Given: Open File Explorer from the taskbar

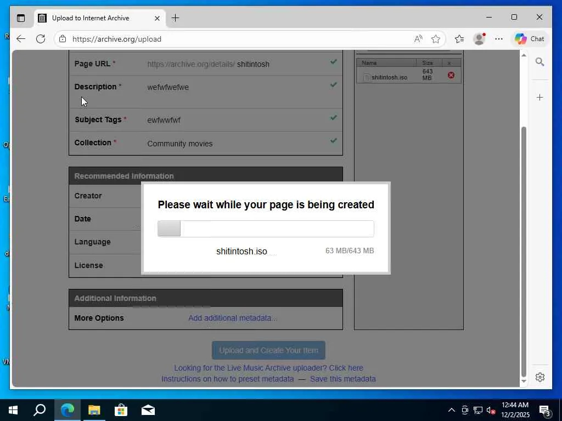Looking at the screenshot, I should [x=94, y=410].
